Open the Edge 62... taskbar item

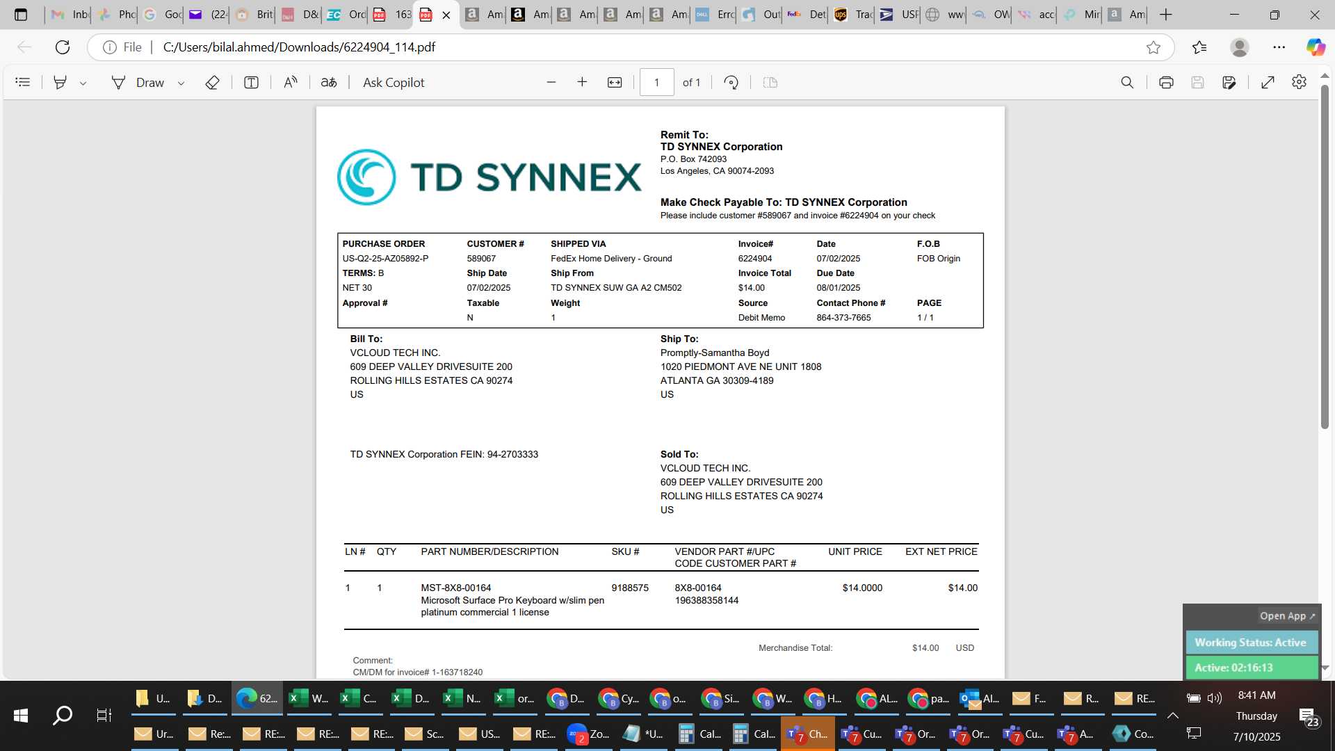click(257, 698)
